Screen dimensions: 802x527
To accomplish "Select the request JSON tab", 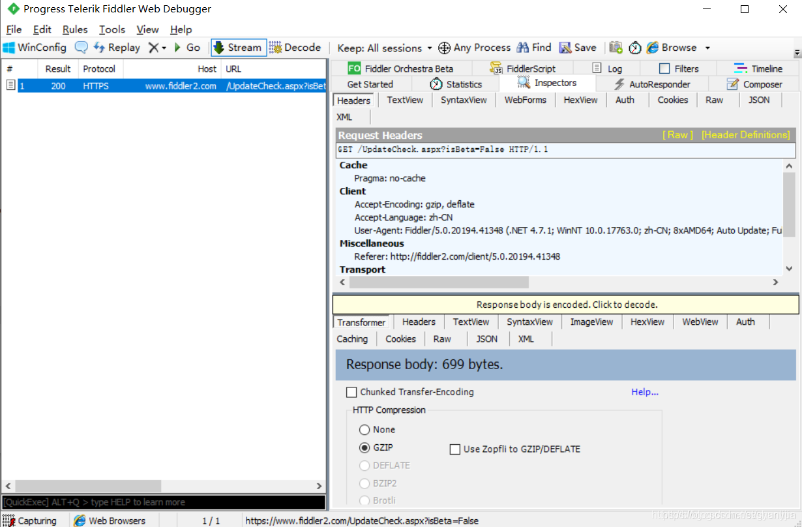I will tap(759, 100).
